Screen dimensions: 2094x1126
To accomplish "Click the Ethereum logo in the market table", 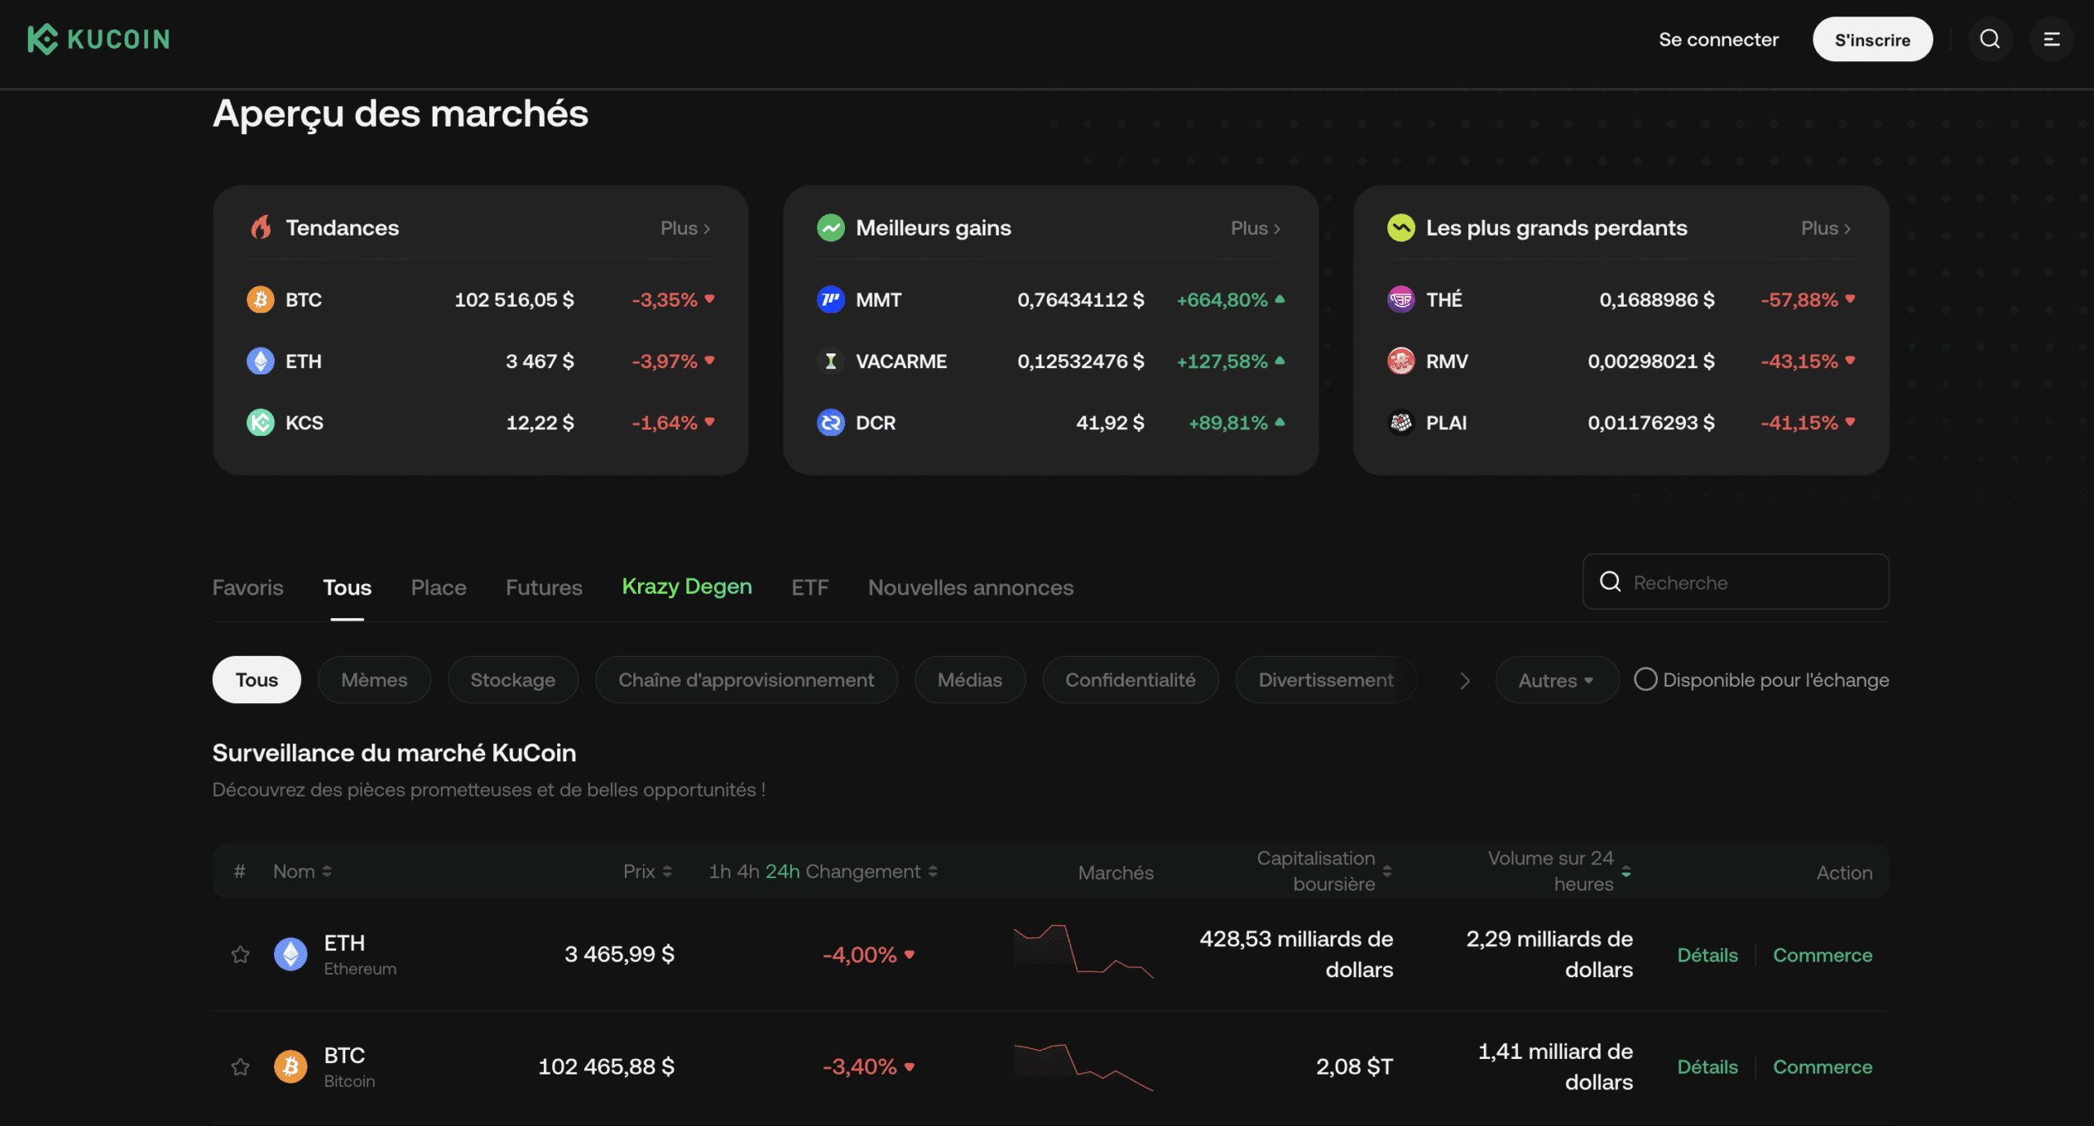I will coord(290,953).
